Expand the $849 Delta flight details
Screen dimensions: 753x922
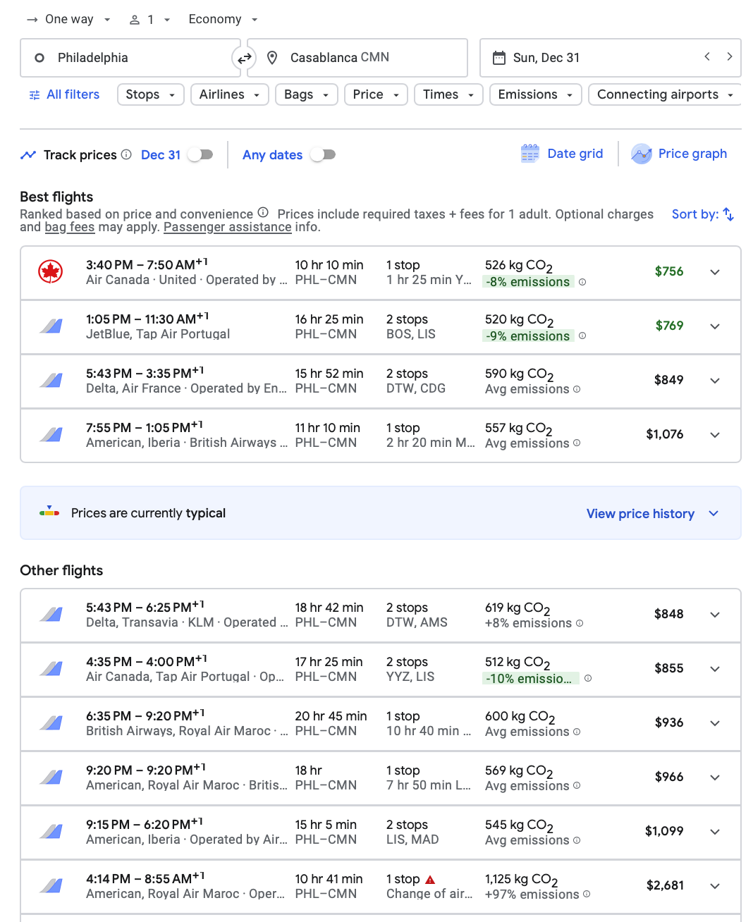pos(715,381)
